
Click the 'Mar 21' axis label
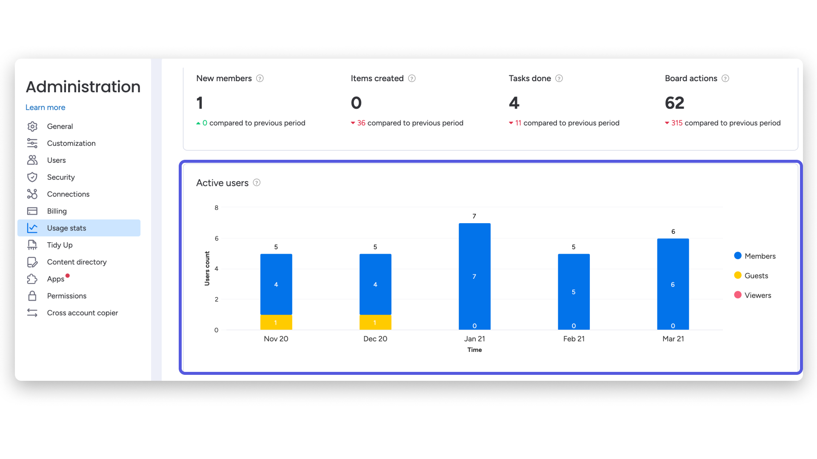(673, 339)
